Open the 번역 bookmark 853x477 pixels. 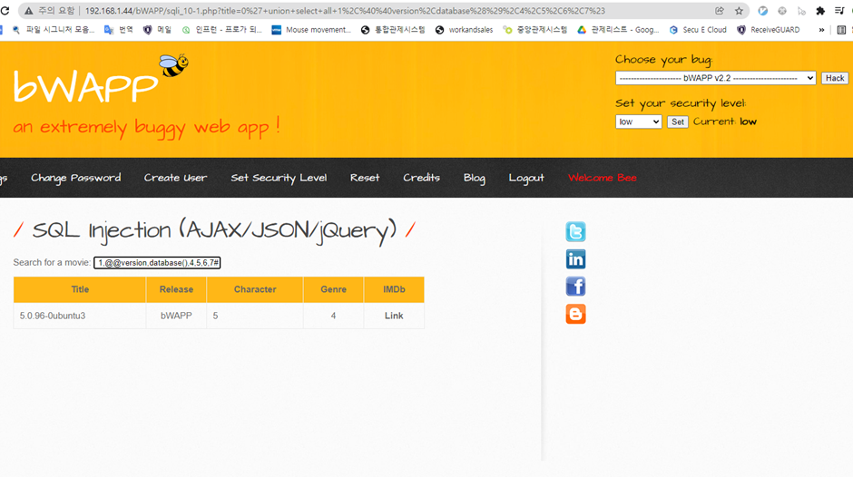pyautogui.click(x=119, y=30)
